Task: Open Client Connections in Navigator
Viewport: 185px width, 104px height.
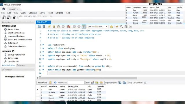Action: pyautogui.click(x=16, y=33)
